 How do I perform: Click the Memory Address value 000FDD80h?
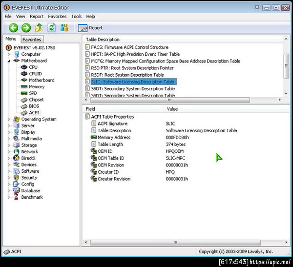[177, 138]
